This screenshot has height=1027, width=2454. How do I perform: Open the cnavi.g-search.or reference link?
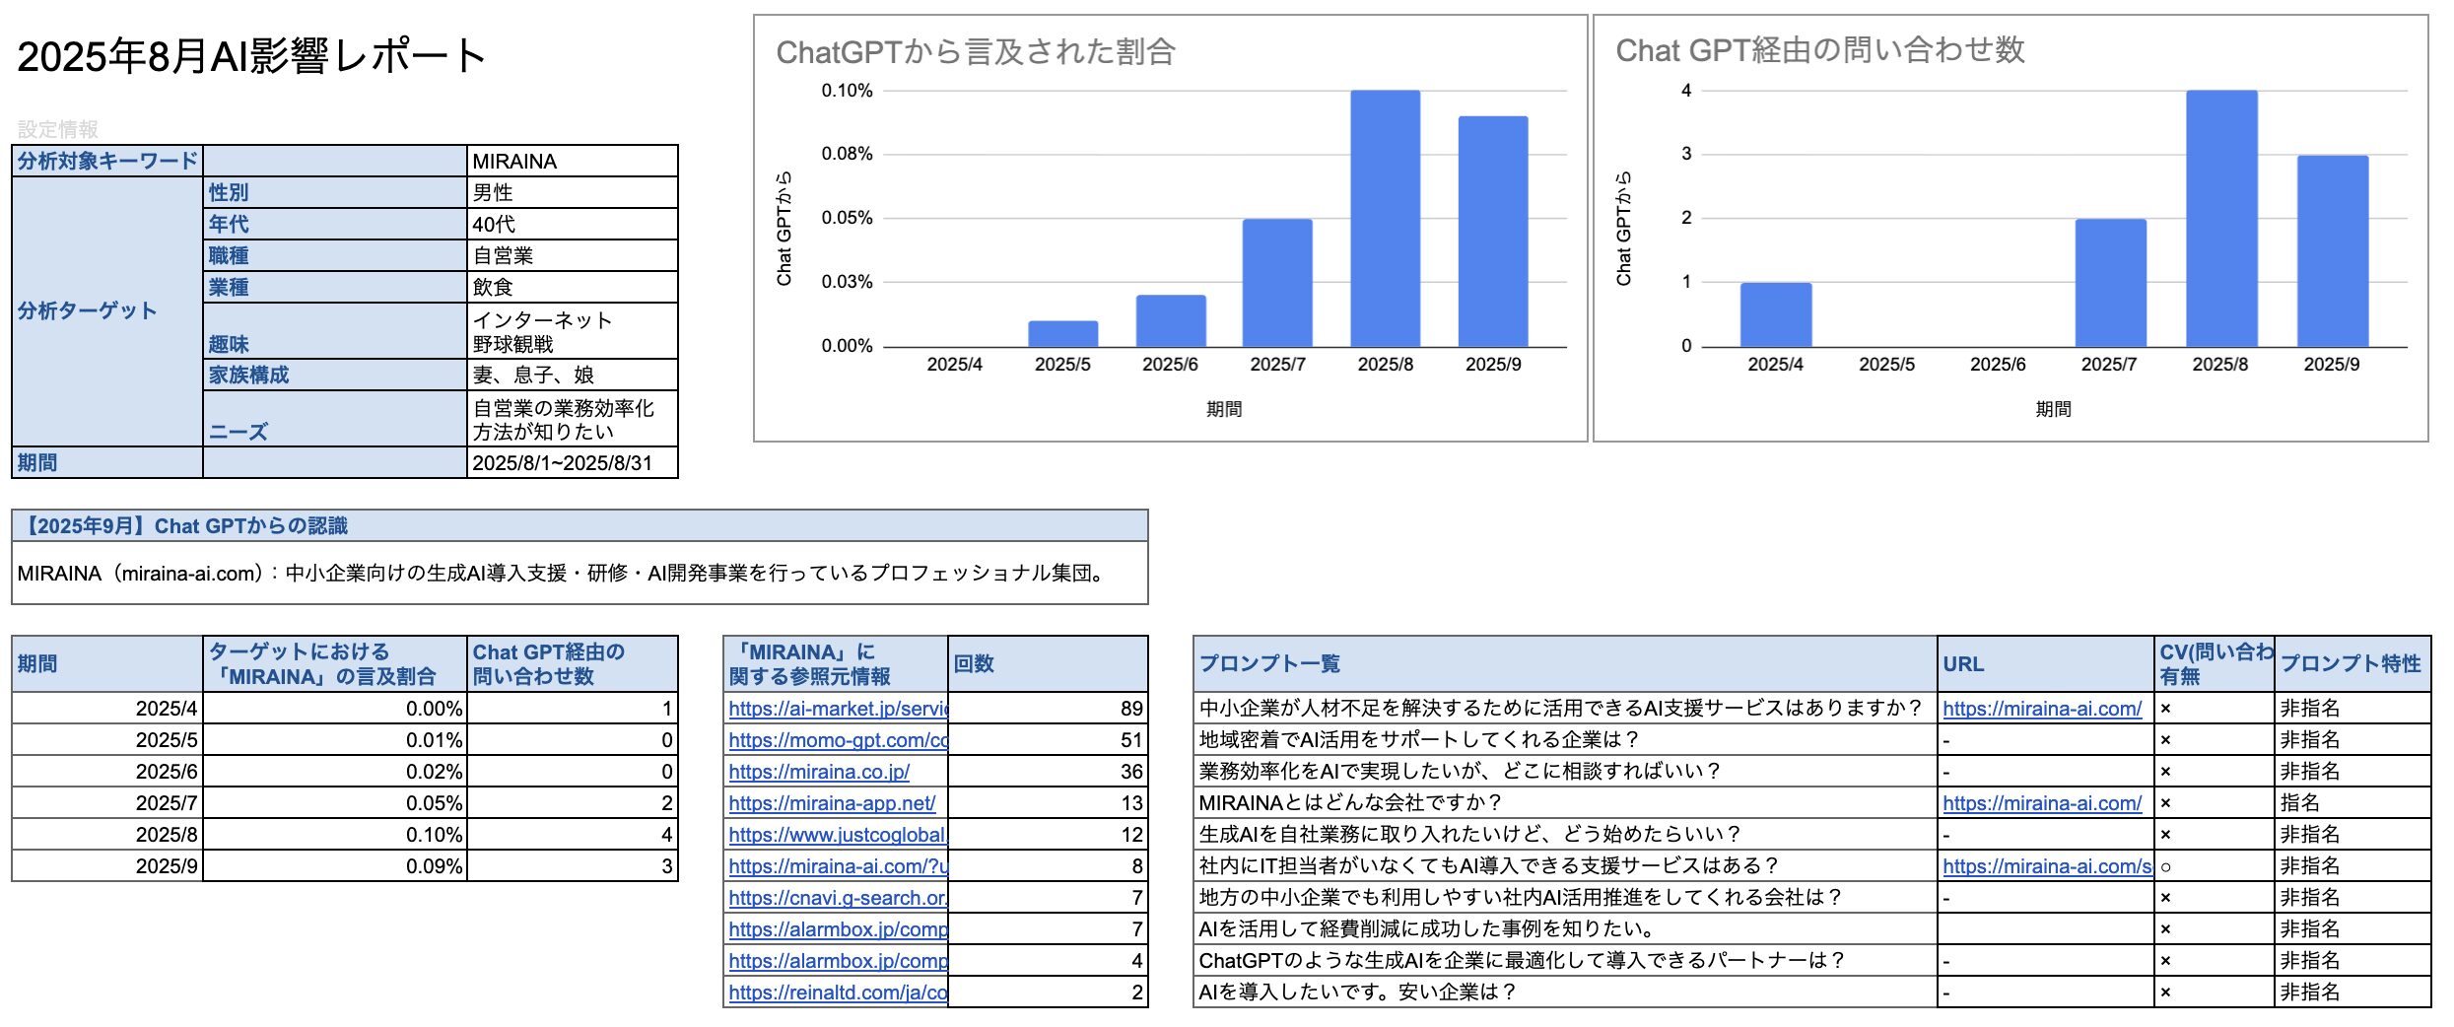pyautogui.click(x=838, y=897)
